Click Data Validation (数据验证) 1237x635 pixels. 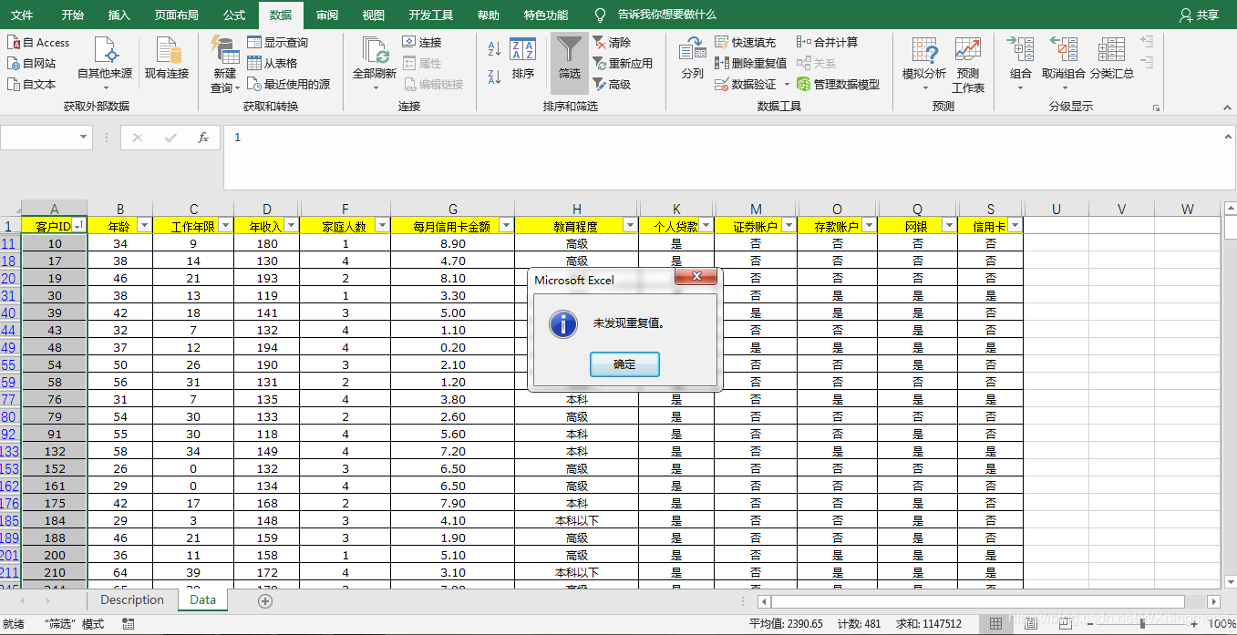point(746,85)
